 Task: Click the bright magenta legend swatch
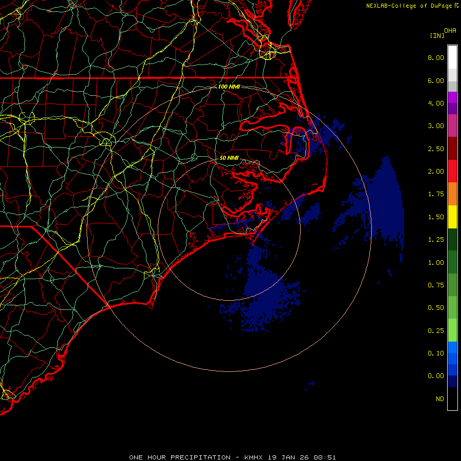[452, 97]
